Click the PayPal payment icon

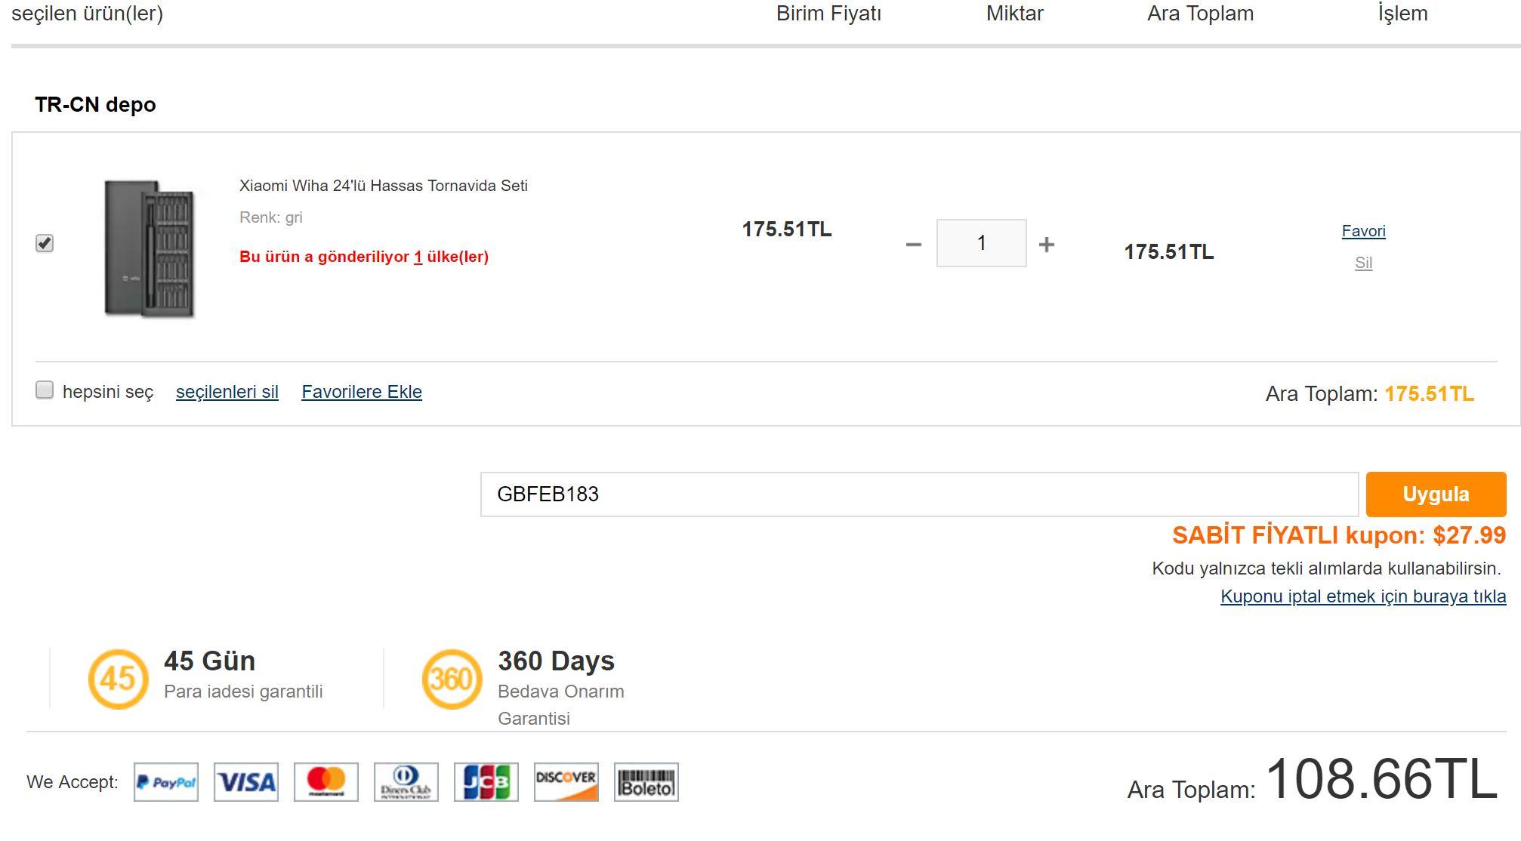pyautogui.click(x=166, y=782)
